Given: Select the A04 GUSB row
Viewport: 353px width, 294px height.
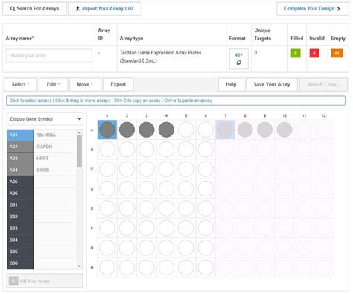Looking at the screenshot, I should point(42,170).
